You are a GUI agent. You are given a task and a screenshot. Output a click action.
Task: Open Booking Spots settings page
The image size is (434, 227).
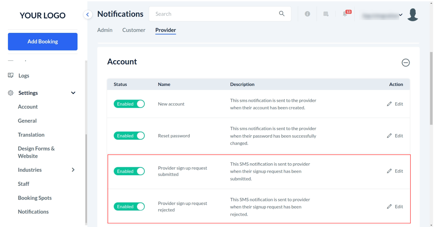pyautogui.click(x=35, y=198)
